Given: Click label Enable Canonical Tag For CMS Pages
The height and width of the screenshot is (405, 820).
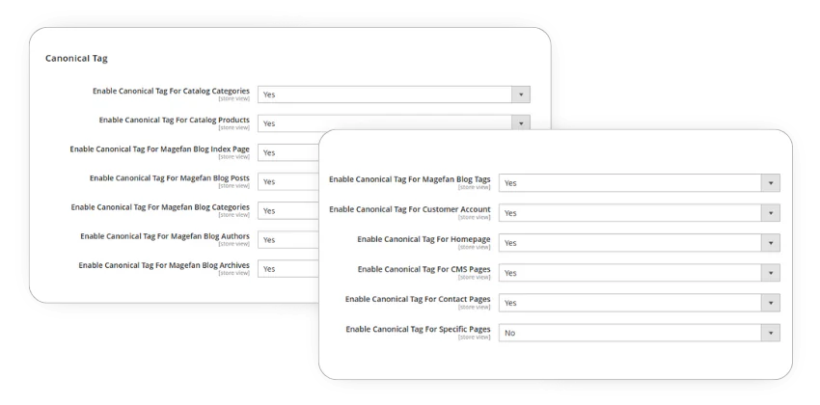Looking at the screenshot, I should [x=424, y=269].
